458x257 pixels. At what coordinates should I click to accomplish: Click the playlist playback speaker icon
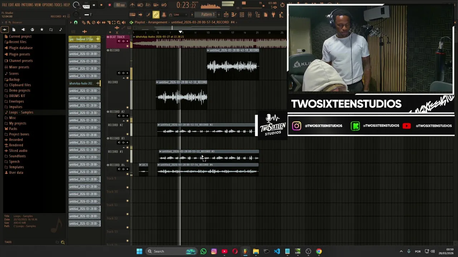tap(123, 22)
